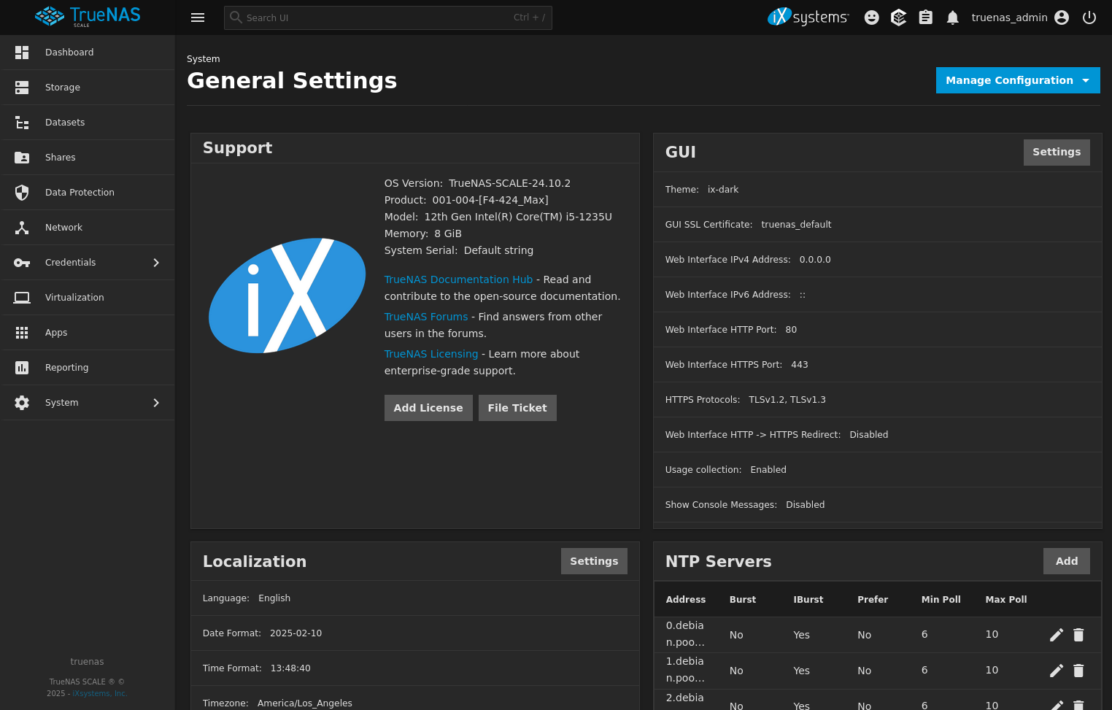This screenshot has height=710, width=1112.
Task: View running jobs via clipboard icon
Action: coord(925,17)
